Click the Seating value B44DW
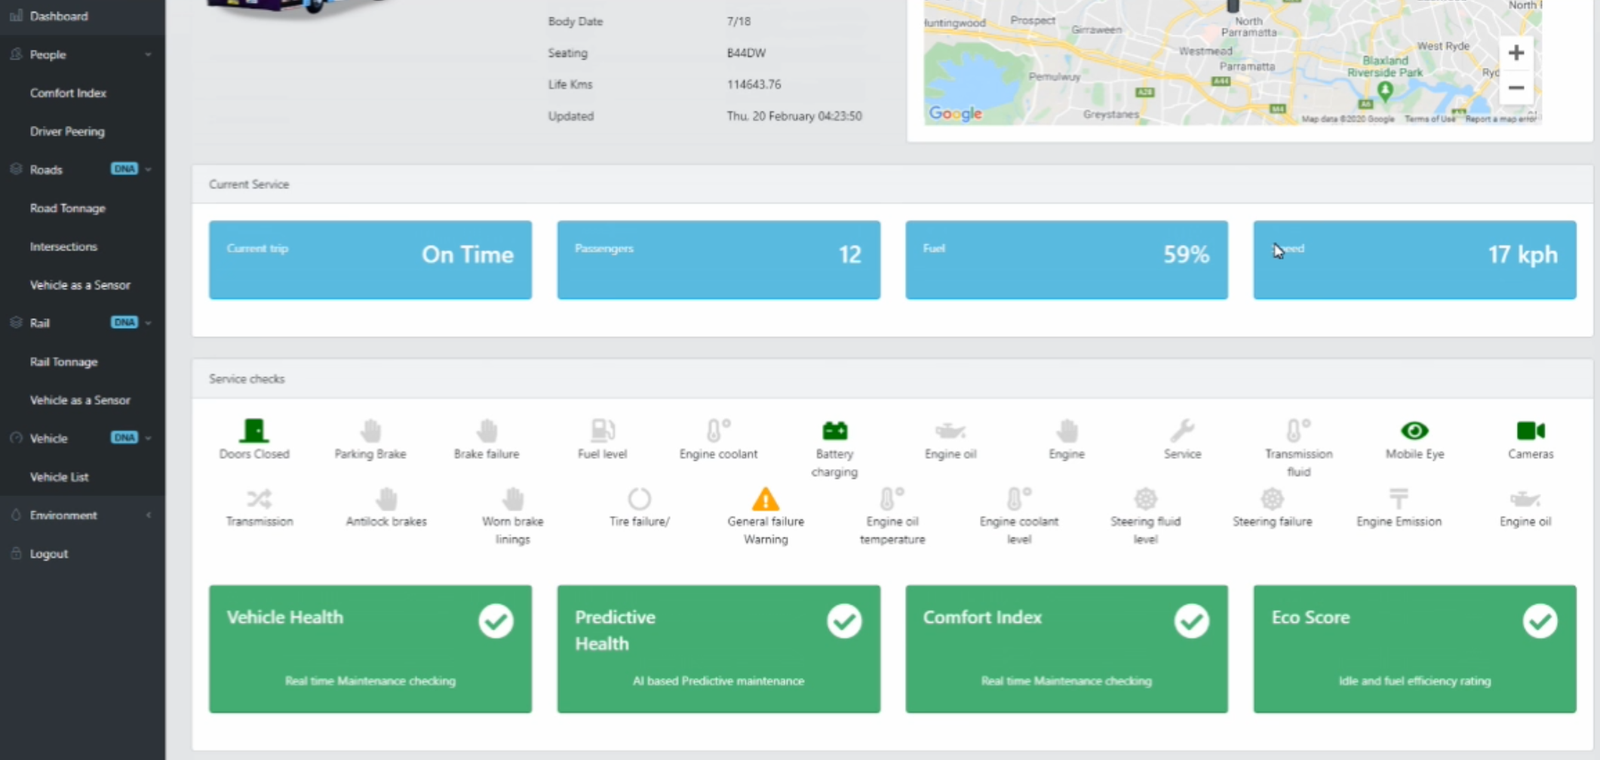The height and width of the screenshot is (760, 1600). 746,53
